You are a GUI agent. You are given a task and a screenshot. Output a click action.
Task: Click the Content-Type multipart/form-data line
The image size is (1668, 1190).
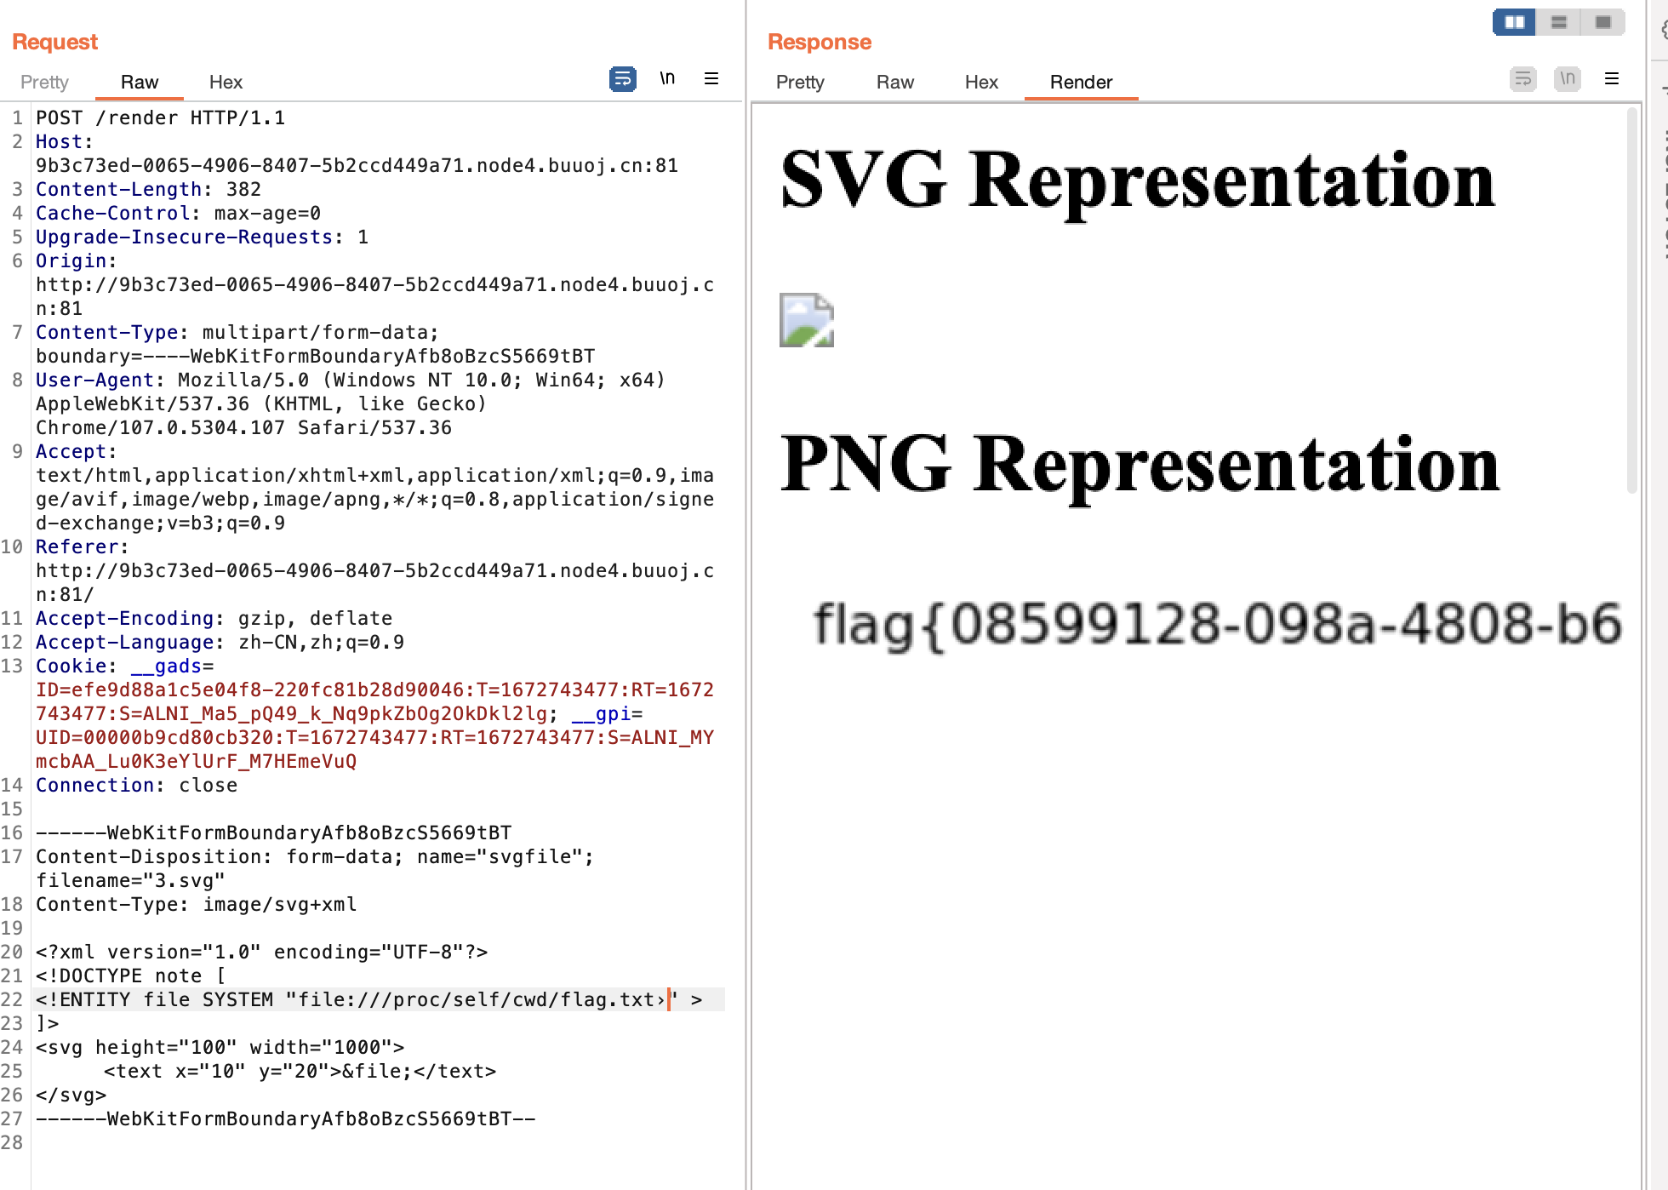click(237, 332)
